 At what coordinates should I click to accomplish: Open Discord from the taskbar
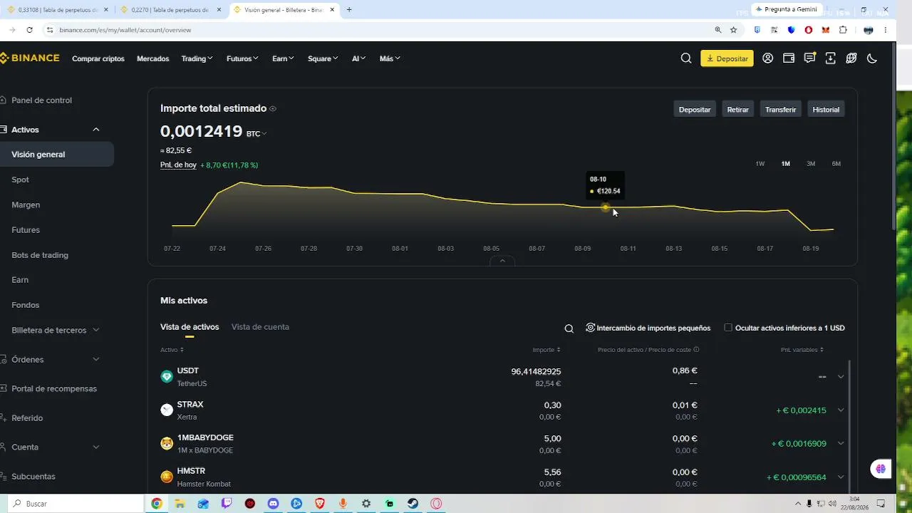coord(273,504)
